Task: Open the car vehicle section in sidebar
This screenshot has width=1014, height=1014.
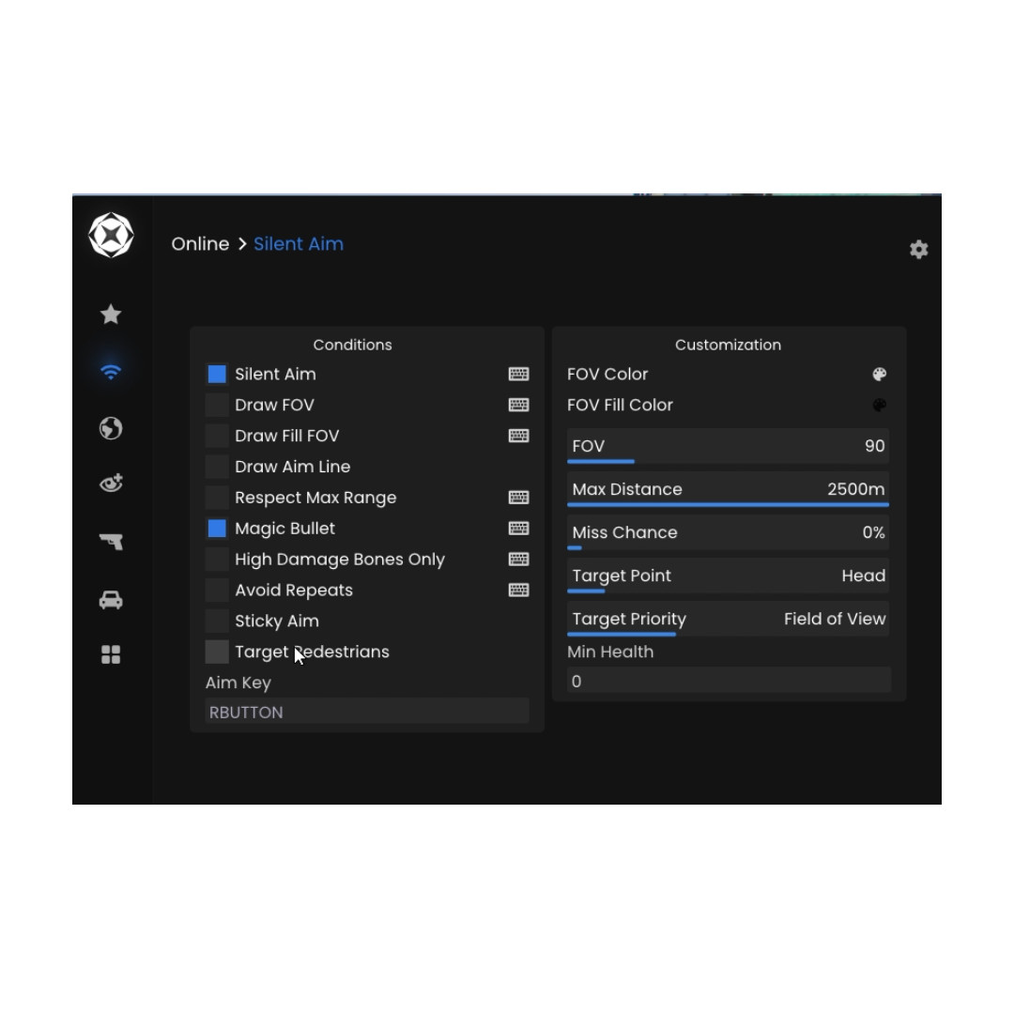Action: pyautogui.click(x=111, y=600)
